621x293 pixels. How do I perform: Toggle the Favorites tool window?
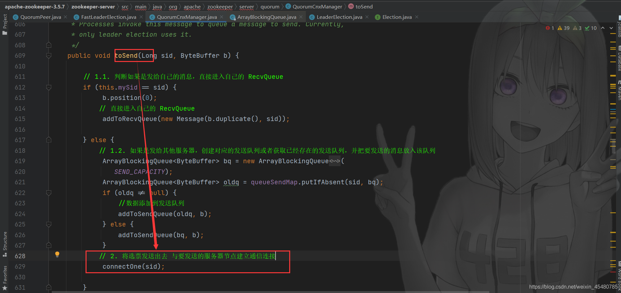(x=5, y=278)
